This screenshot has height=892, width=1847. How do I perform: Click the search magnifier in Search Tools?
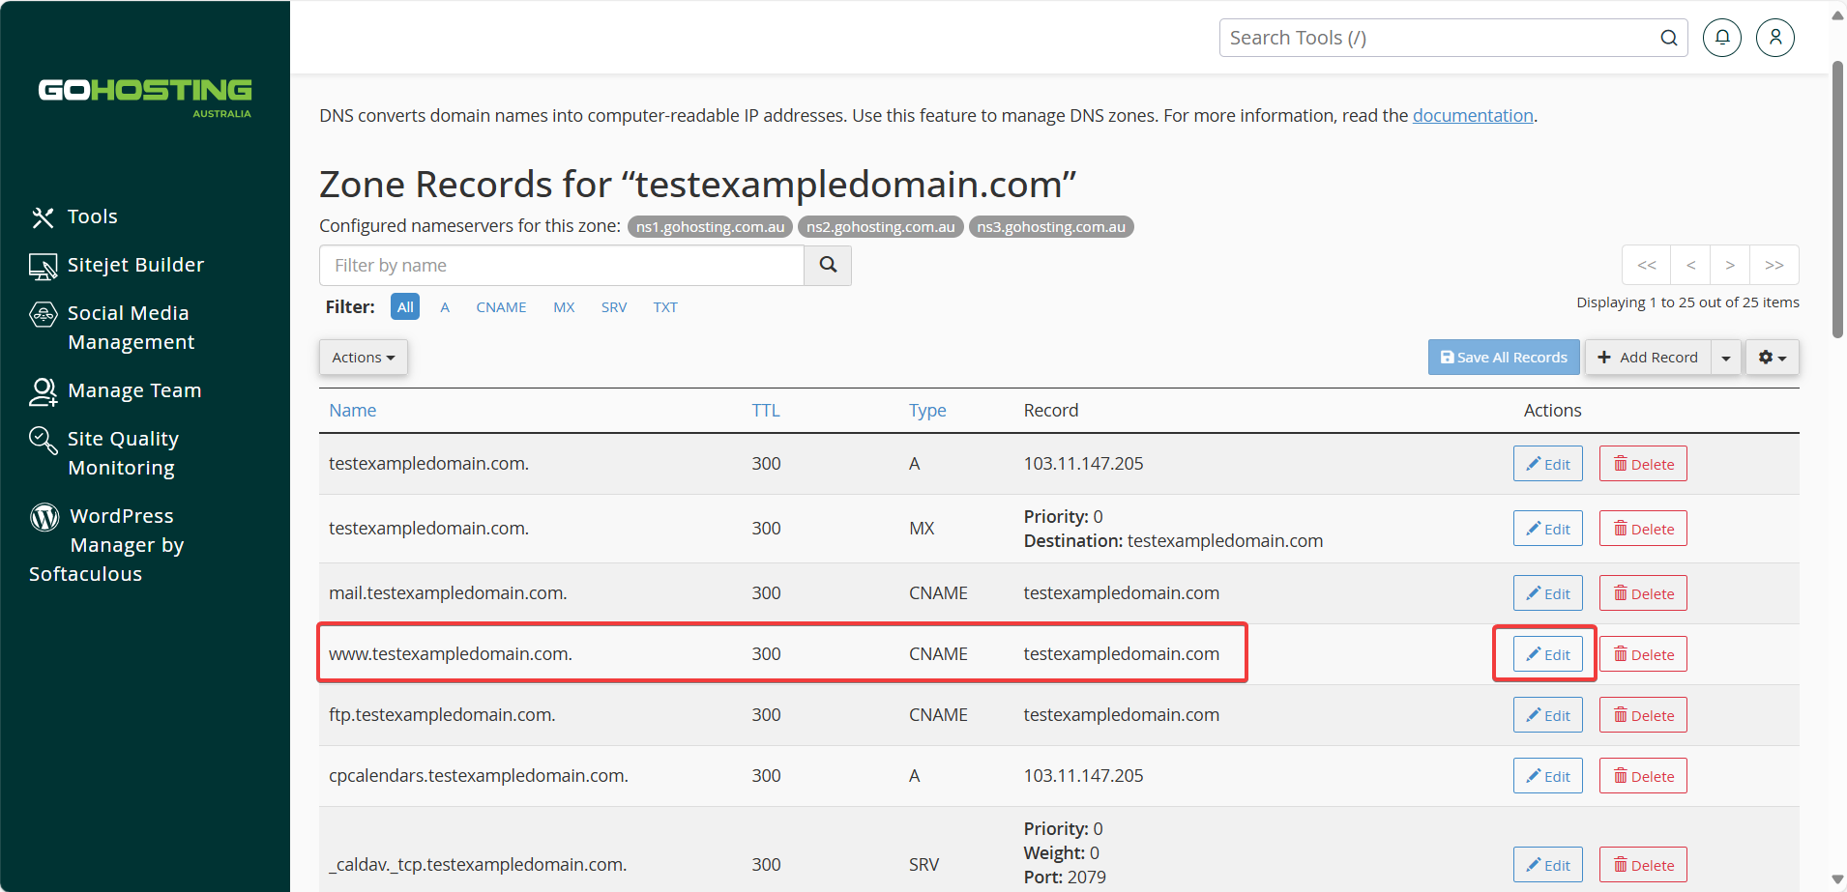pos(1669,38)
